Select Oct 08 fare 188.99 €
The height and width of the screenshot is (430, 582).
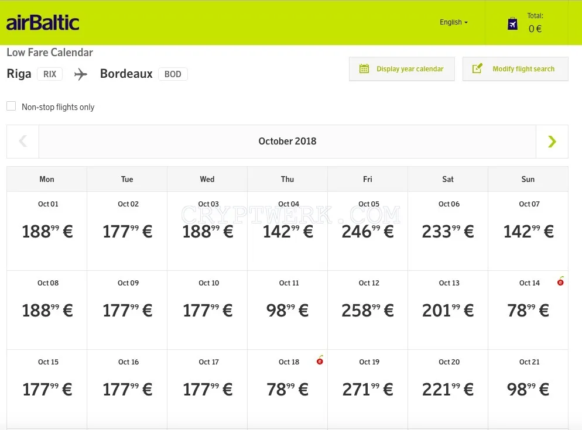[x=47, y=310]
